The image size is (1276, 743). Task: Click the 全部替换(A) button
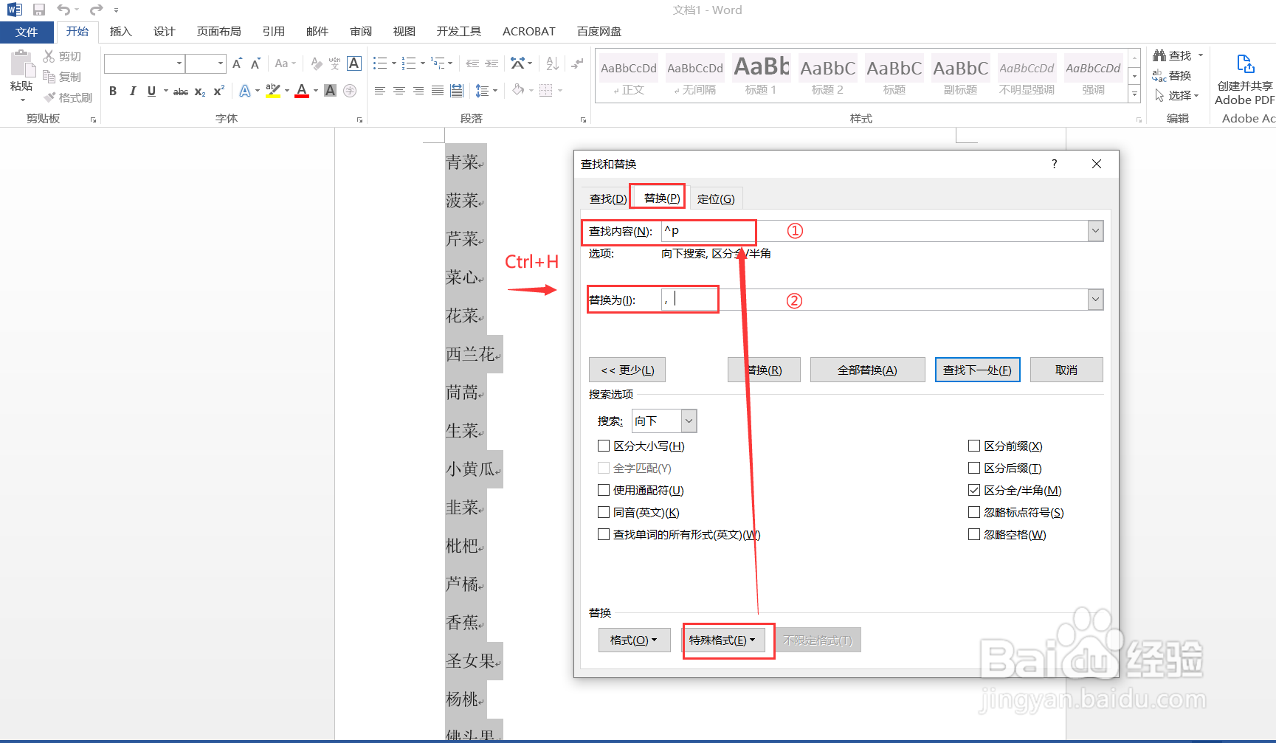pos(867,369)
